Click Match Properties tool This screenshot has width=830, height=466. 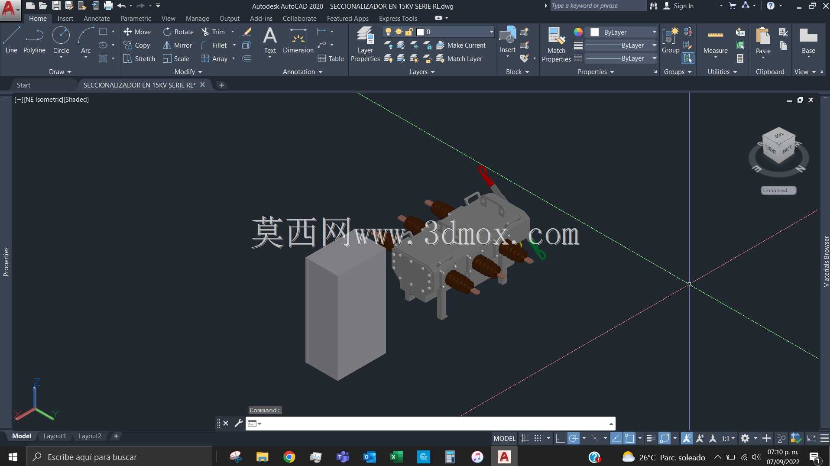pyautogui.click(x=556, y=44)
